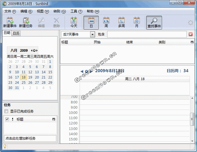Click the day view vertical scrollbar thumb
Image resolution: width=197 pixels, height=152 pixels.
pos(192,119)
